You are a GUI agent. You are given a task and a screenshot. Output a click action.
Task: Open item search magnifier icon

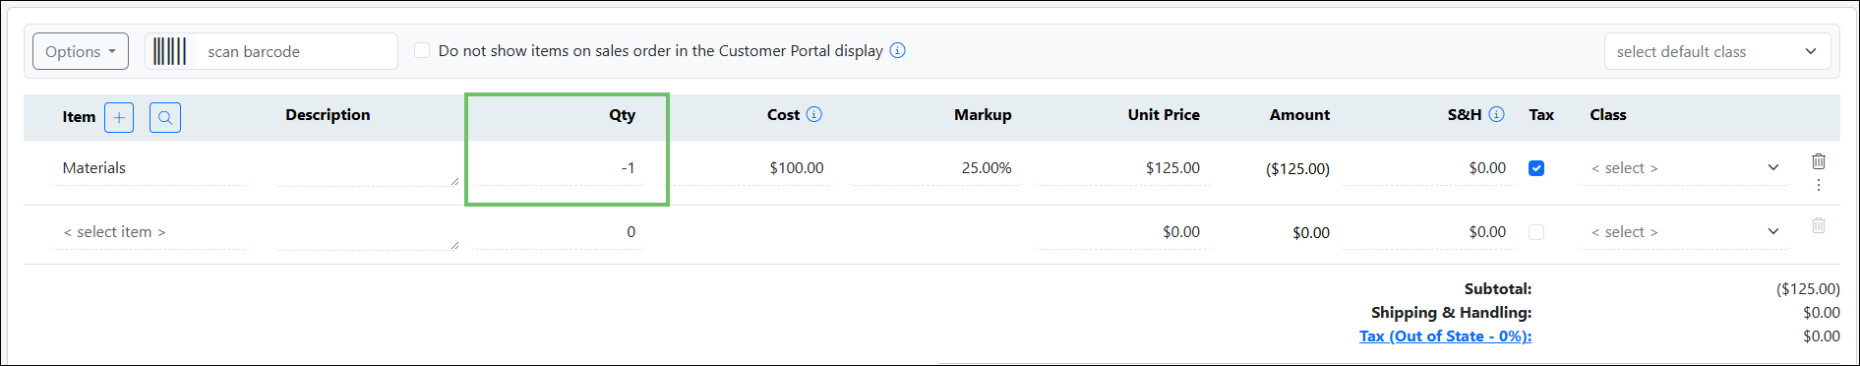click(165, 118)
